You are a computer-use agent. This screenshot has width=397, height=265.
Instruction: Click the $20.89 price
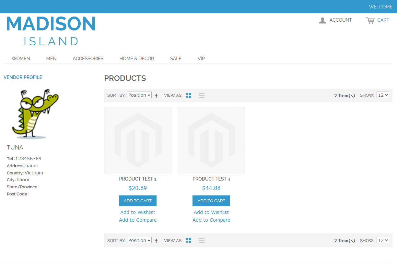point(138,188)
